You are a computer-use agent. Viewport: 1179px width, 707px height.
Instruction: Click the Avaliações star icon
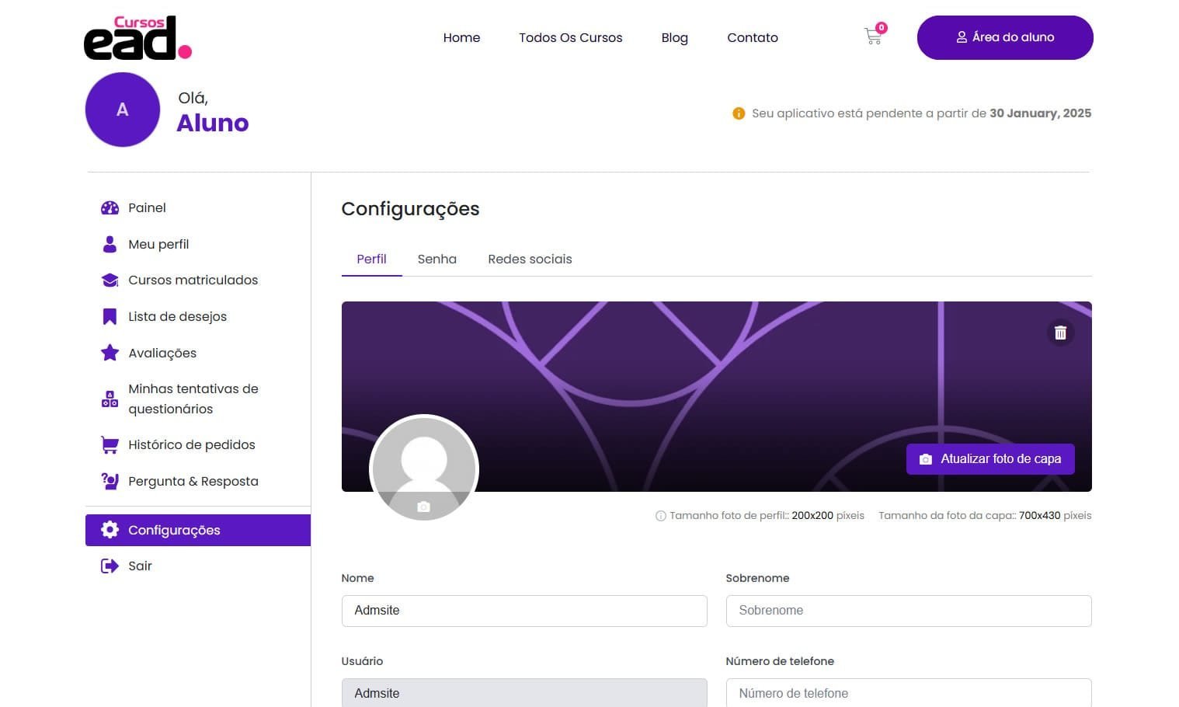[110, 353]
